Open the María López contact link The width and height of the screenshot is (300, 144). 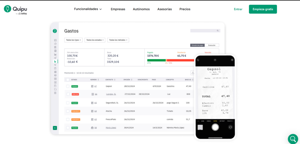(111, 128)
